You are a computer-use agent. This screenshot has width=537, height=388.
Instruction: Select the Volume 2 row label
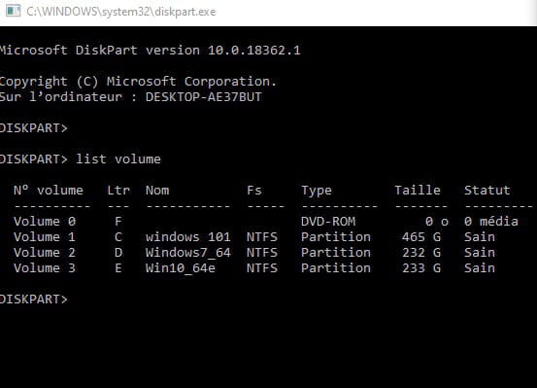point(45,253)
